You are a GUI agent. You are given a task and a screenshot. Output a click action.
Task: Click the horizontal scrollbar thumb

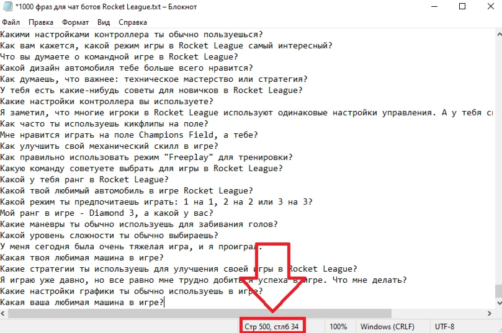tap(200, 314)
